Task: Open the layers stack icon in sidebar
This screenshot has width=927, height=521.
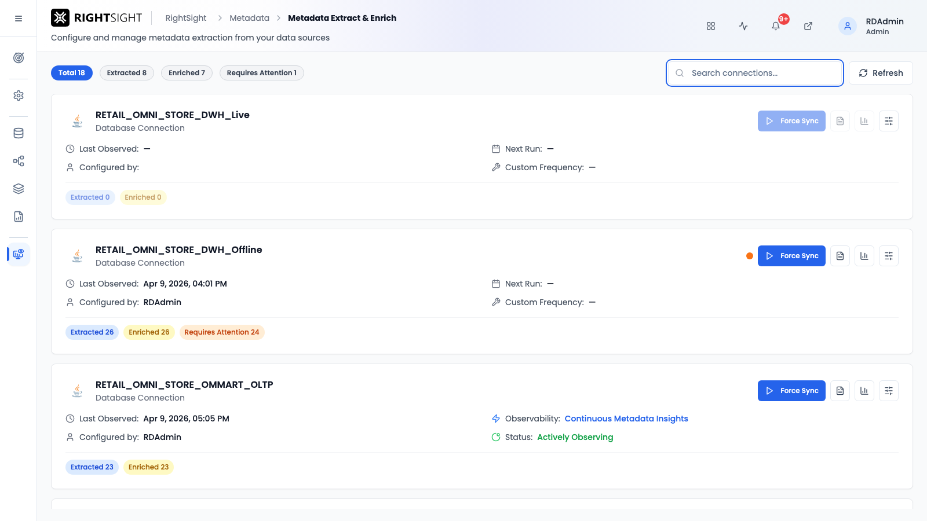Action: pyautogui.click(x=19, y=189)
